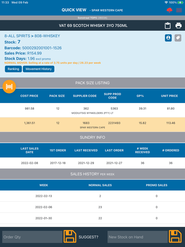Focus the New Stock on Hand field
Image resolution: width=185 pixels, height=247 pixels.
137,237
